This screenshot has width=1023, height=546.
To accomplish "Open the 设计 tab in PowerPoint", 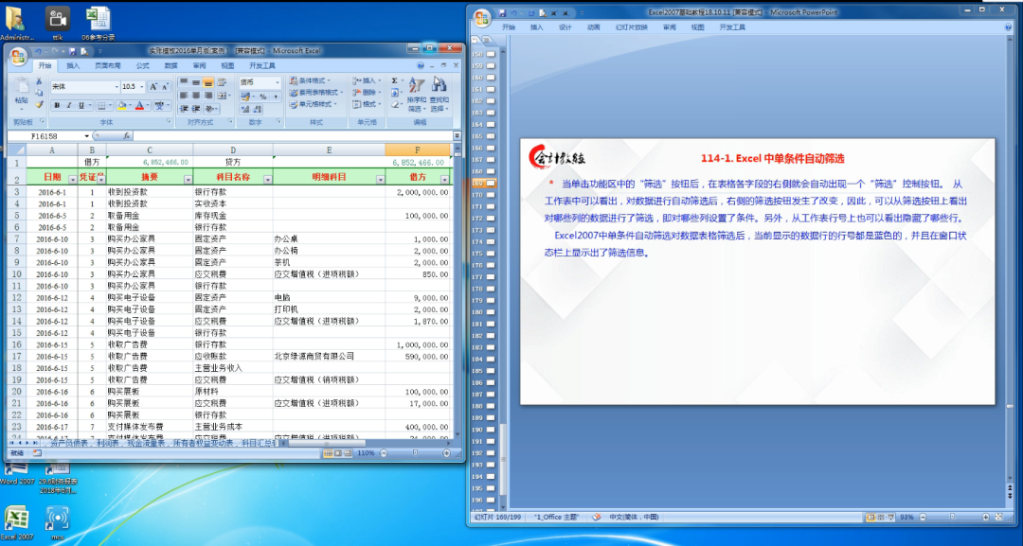I will (565, 27).
